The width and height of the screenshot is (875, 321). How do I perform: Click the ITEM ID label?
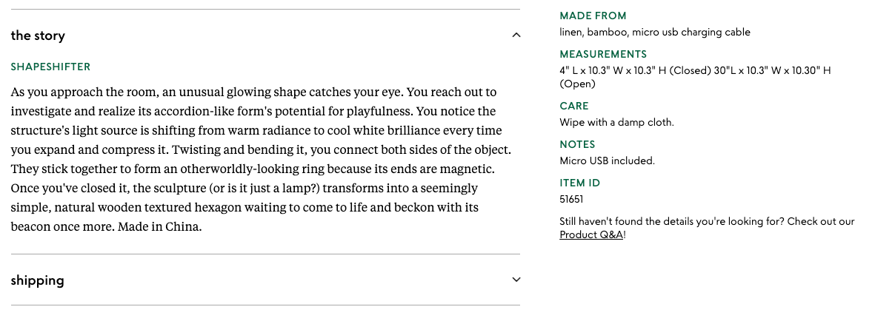point(579,183)
